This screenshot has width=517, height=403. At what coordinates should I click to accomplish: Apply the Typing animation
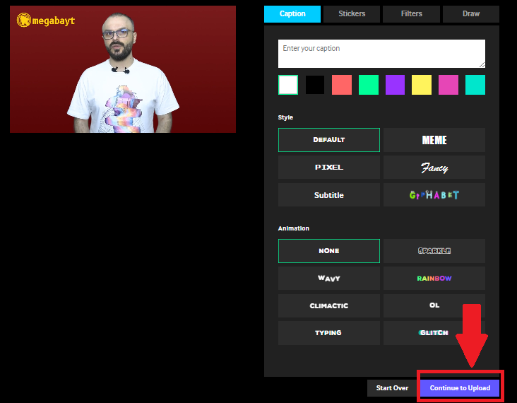(329, 333)
